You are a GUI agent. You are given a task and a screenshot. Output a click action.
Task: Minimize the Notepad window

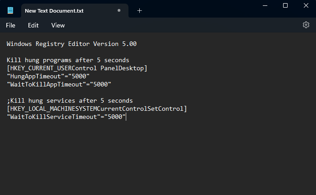[265, 5]
